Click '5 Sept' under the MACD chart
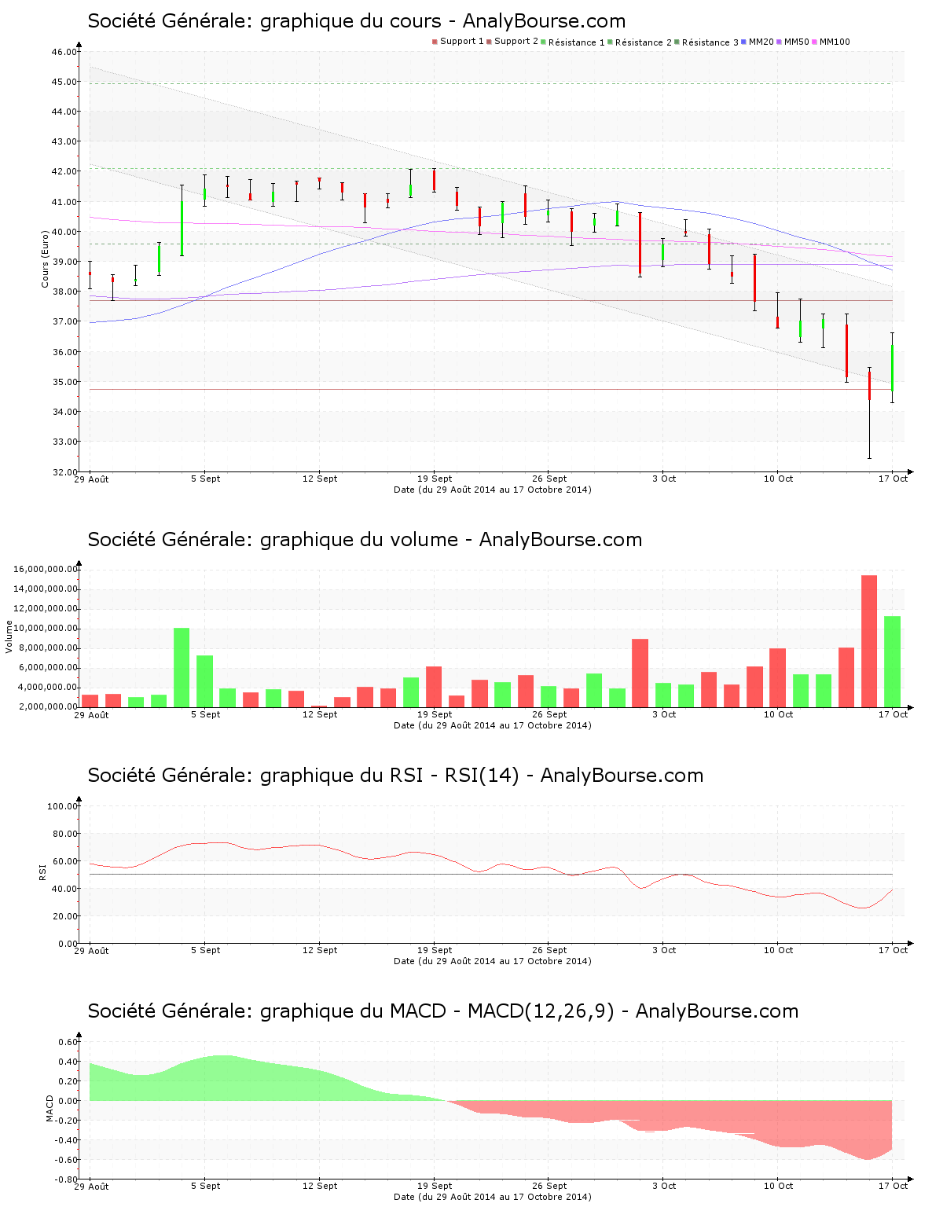 click(205, 1186)
